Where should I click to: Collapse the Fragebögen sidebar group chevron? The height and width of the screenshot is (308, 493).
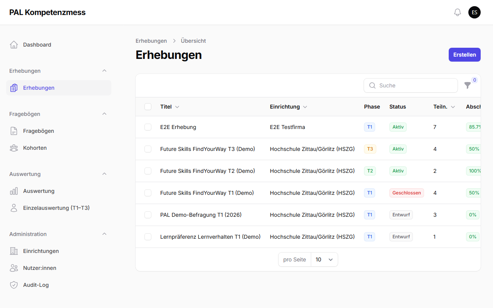104,114
